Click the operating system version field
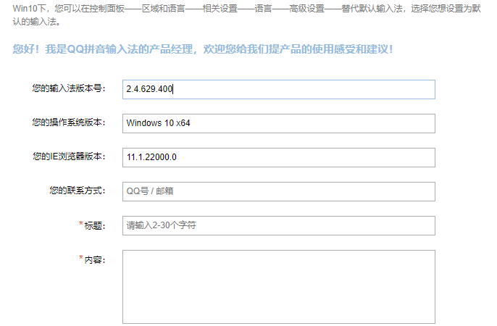 pyautogui.click(x=279, y=123)
